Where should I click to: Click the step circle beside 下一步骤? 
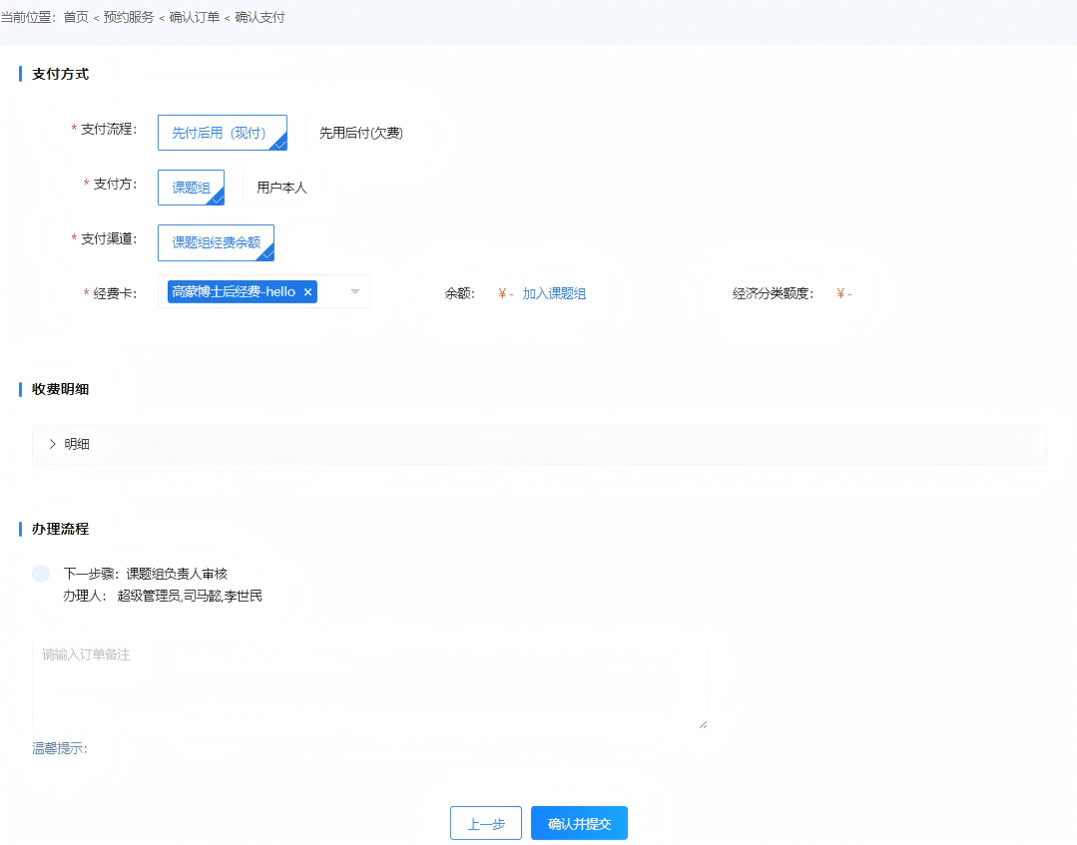pyautogui.click(x=40, y=574)
